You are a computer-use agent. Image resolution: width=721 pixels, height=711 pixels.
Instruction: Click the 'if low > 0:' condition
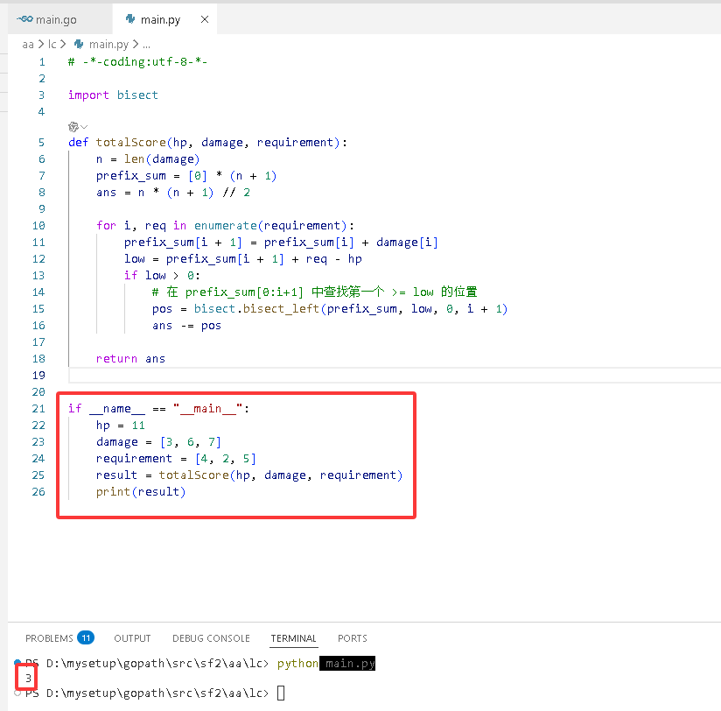[x=162, y=276]
